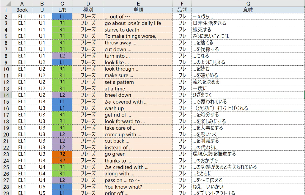Select the orange R2 cell in row 23
Viewport: 305px width, 195px height.
click(62, 154)
